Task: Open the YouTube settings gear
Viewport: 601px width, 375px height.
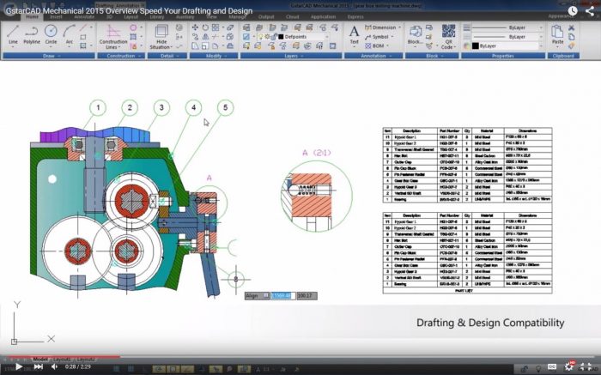Action: coord(569,366)
